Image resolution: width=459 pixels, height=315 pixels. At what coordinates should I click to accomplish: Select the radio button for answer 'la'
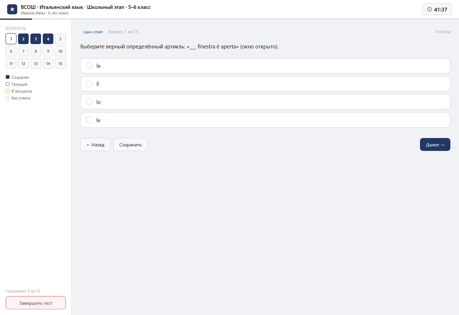[x=89, y=66]
